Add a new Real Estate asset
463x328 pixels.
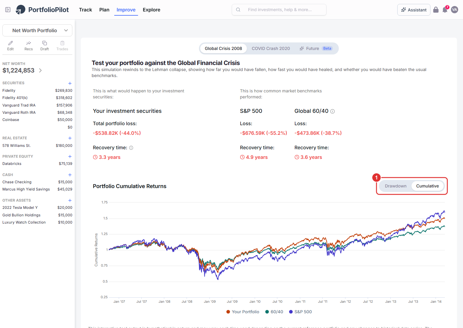coord(70,138)
